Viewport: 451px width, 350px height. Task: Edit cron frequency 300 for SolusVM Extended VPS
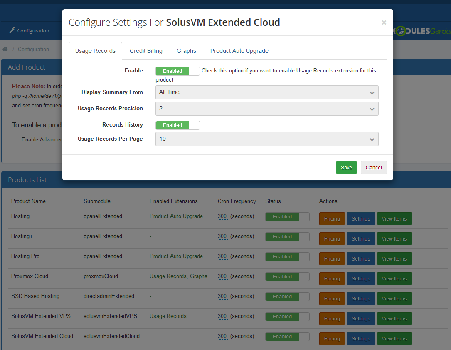tap(222, 316)
